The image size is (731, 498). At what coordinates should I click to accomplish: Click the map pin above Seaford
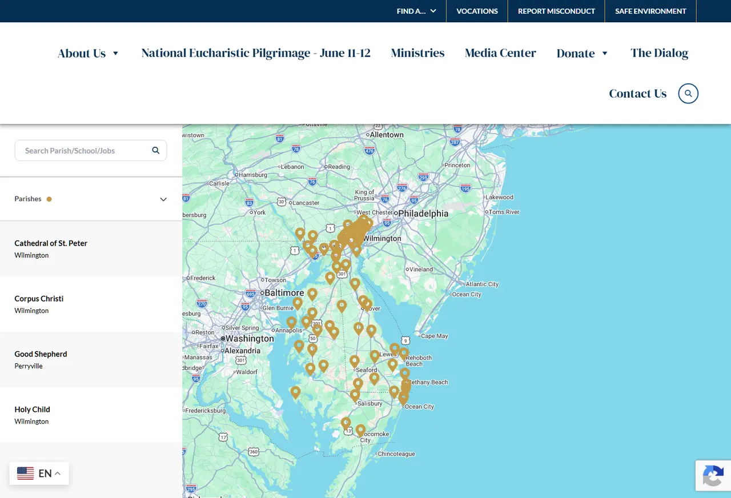(x=355, y=361)
